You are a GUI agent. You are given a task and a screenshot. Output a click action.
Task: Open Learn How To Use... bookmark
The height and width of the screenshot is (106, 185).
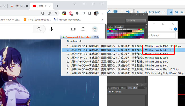click(x=10, y=20)
